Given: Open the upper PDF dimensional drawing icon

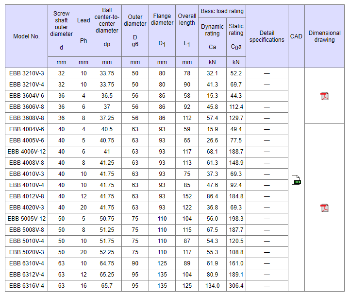Looking at the screenshot, I should (324, 96).
